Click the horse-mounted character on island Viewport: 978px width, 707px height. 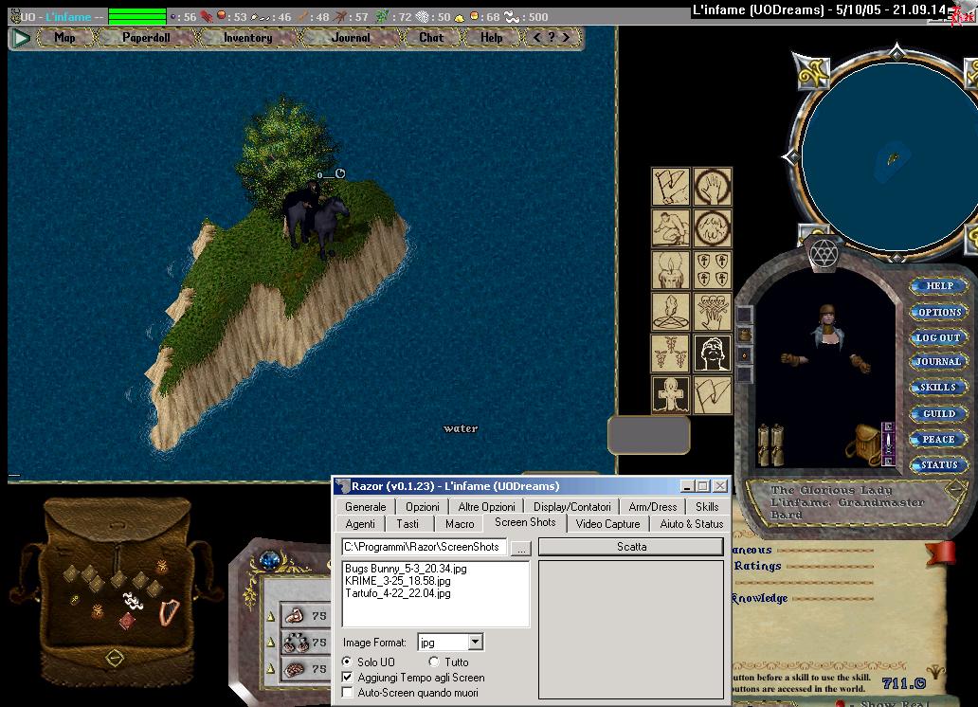tap(315, 218)
